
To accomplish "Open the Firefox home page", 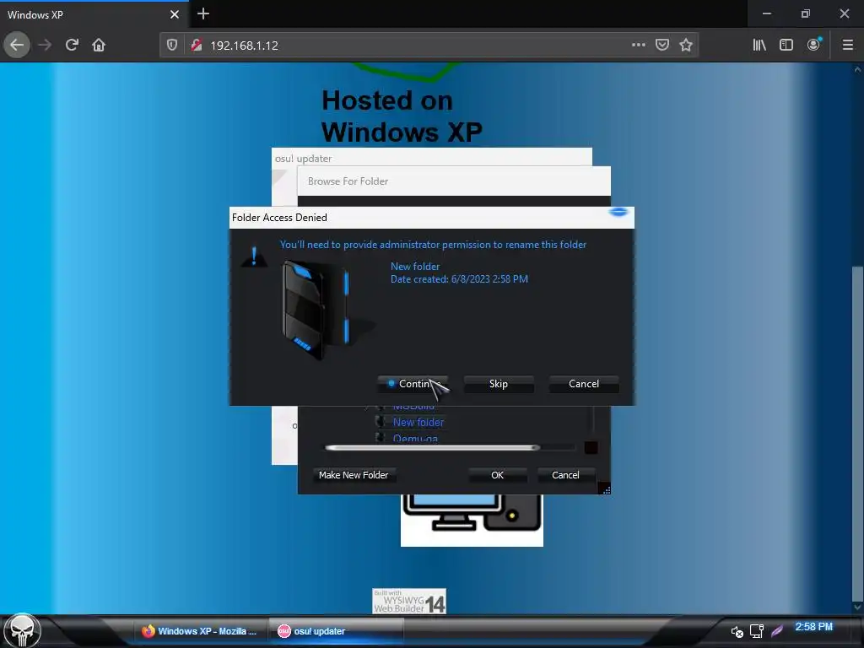I will (99, 45).
